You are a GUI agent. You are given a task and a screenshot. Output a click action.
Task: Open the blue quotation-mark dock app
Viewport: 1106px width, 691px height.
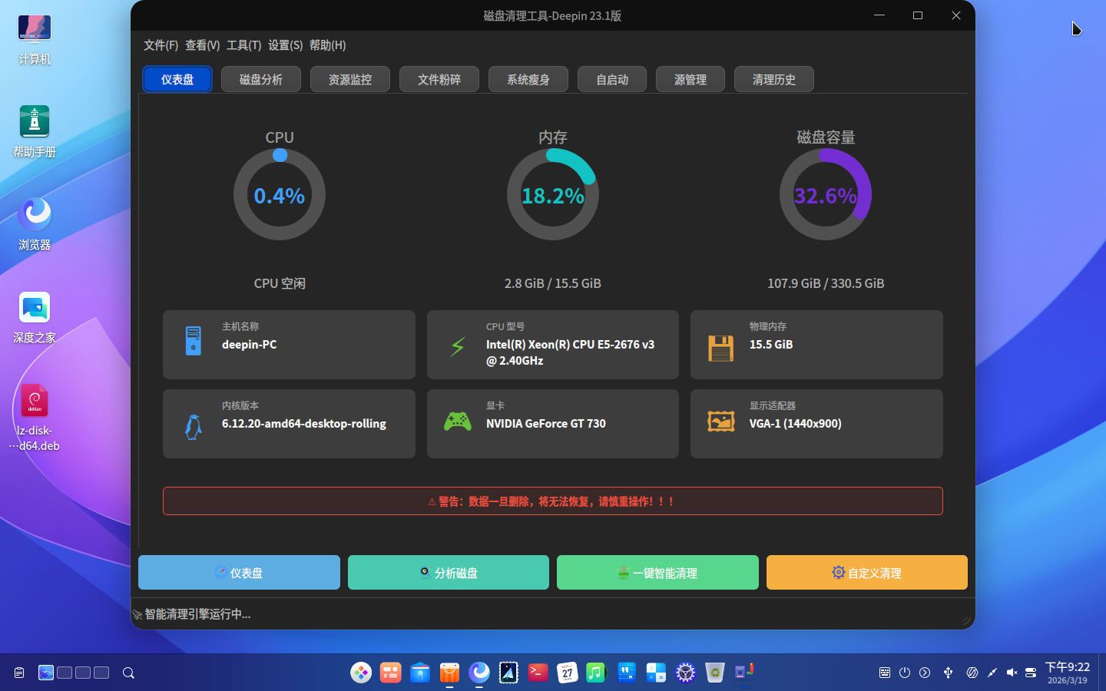tap(627, 673)
